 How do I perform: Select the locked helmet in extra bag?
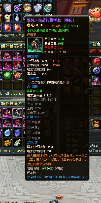click(17, 112)
